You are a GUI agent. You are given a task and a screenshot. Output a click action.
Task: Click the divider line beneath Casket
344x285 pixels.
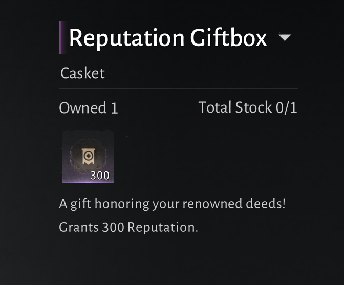click(178, 89)
